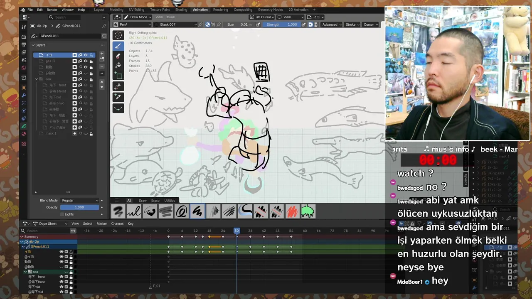Click the Cursor dropdown button in header
The width and height of the screenshot is (532, 299).
click(370, 25)
